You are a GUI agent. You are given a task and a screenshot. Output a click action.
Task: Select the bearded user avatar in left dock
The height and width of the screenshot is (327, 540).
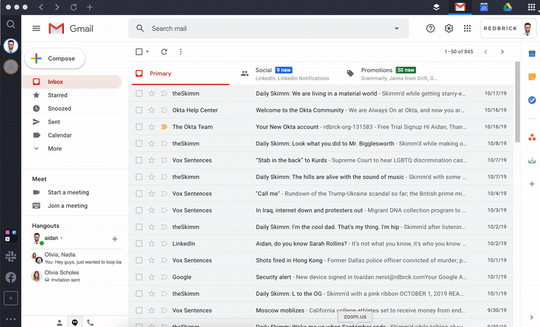point(11,46)
